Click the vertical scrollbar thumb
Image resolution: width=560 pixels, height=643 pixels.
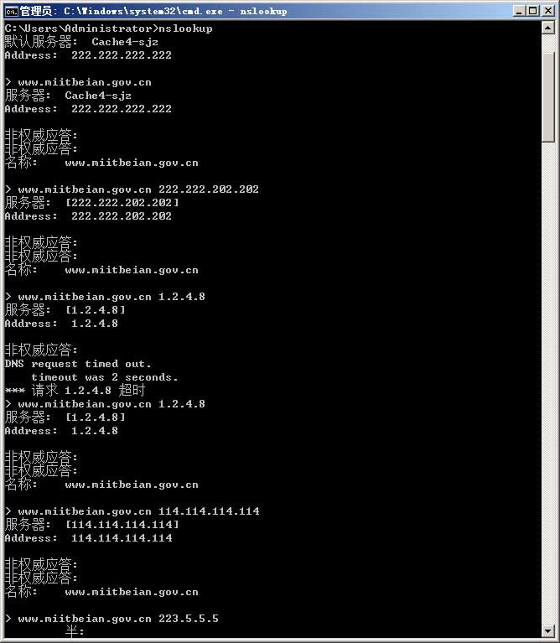coord(548,97)
